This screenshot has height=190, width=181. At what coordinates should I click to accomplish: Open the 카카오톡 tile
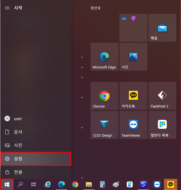(x=133, y=96)
